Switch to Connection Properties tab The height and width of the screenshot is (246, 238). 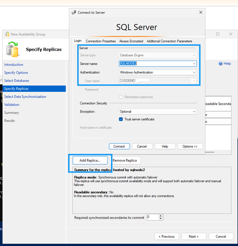click(x=101, y=41)
